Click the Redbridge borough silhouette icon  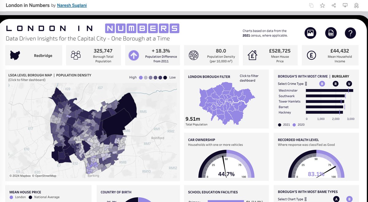(15, 55)
